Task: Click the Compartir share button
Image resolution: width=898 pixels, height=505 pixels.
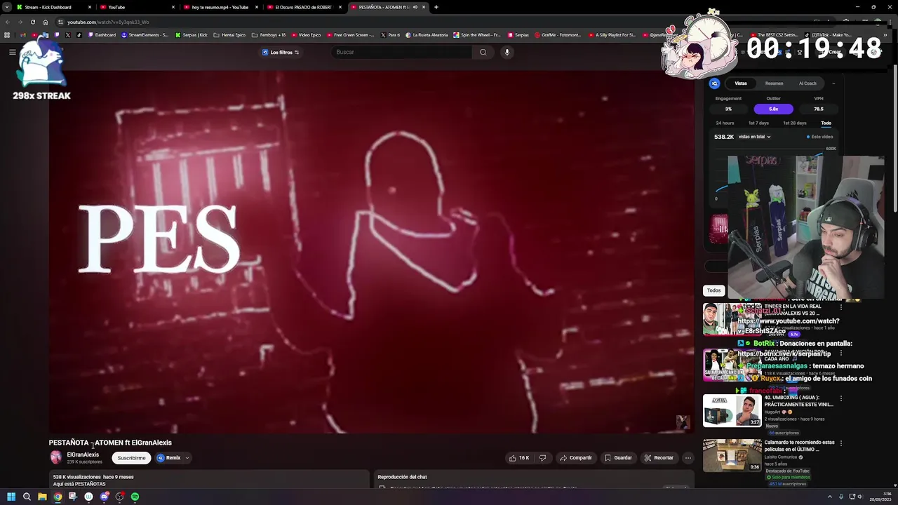Action: click(575, 458)
